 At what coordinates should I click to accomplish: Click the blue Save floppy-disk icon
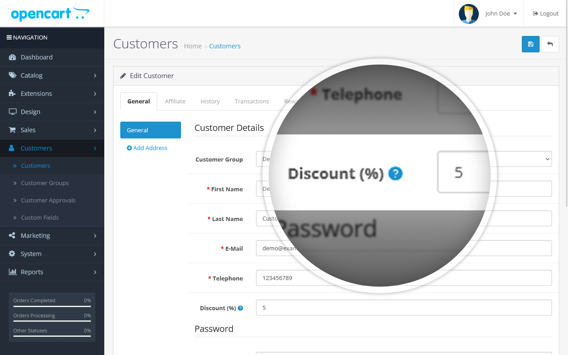click(530, 44)
